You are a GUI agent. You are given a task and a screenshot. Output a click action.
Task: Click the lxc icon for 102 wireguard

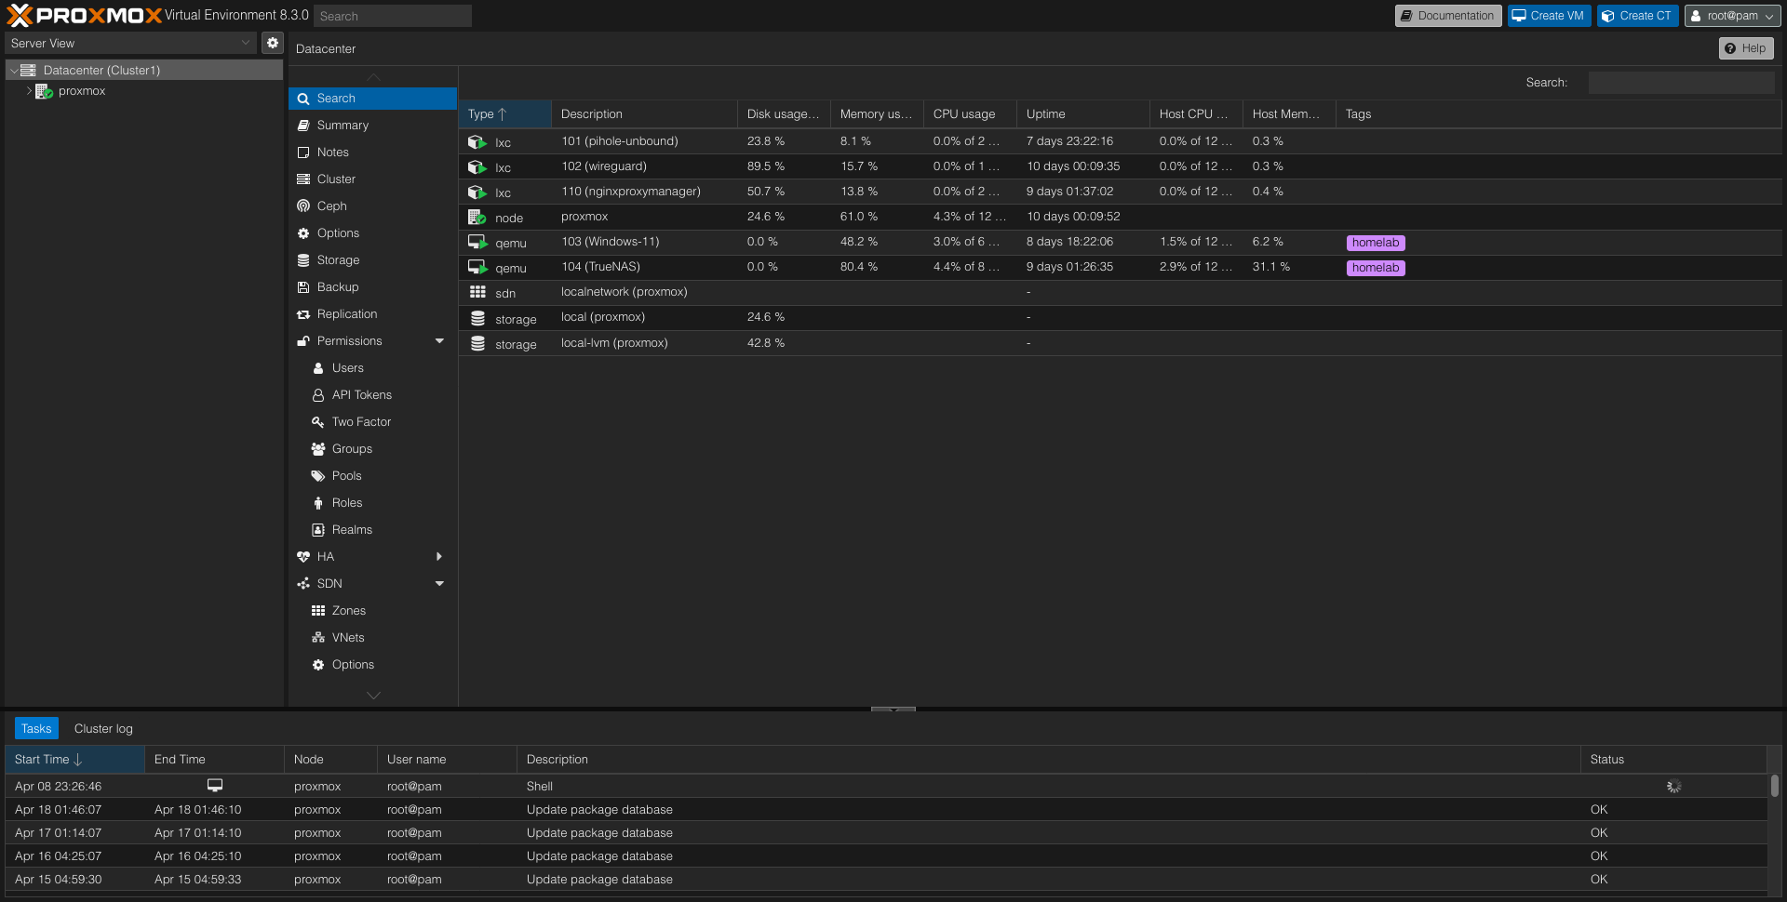[477, 166]
